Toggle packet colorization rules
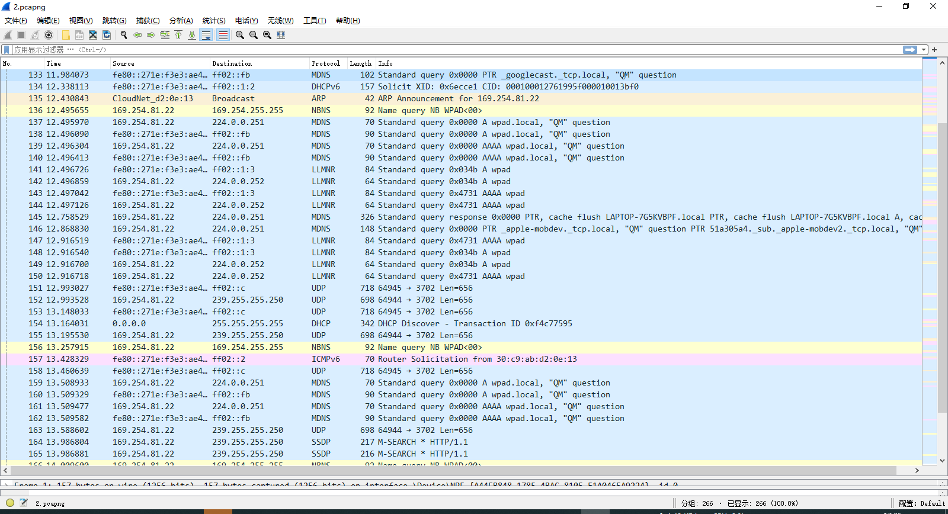Image resolution: width=948 pixels, height=514 pixels. tap(223, 35)
